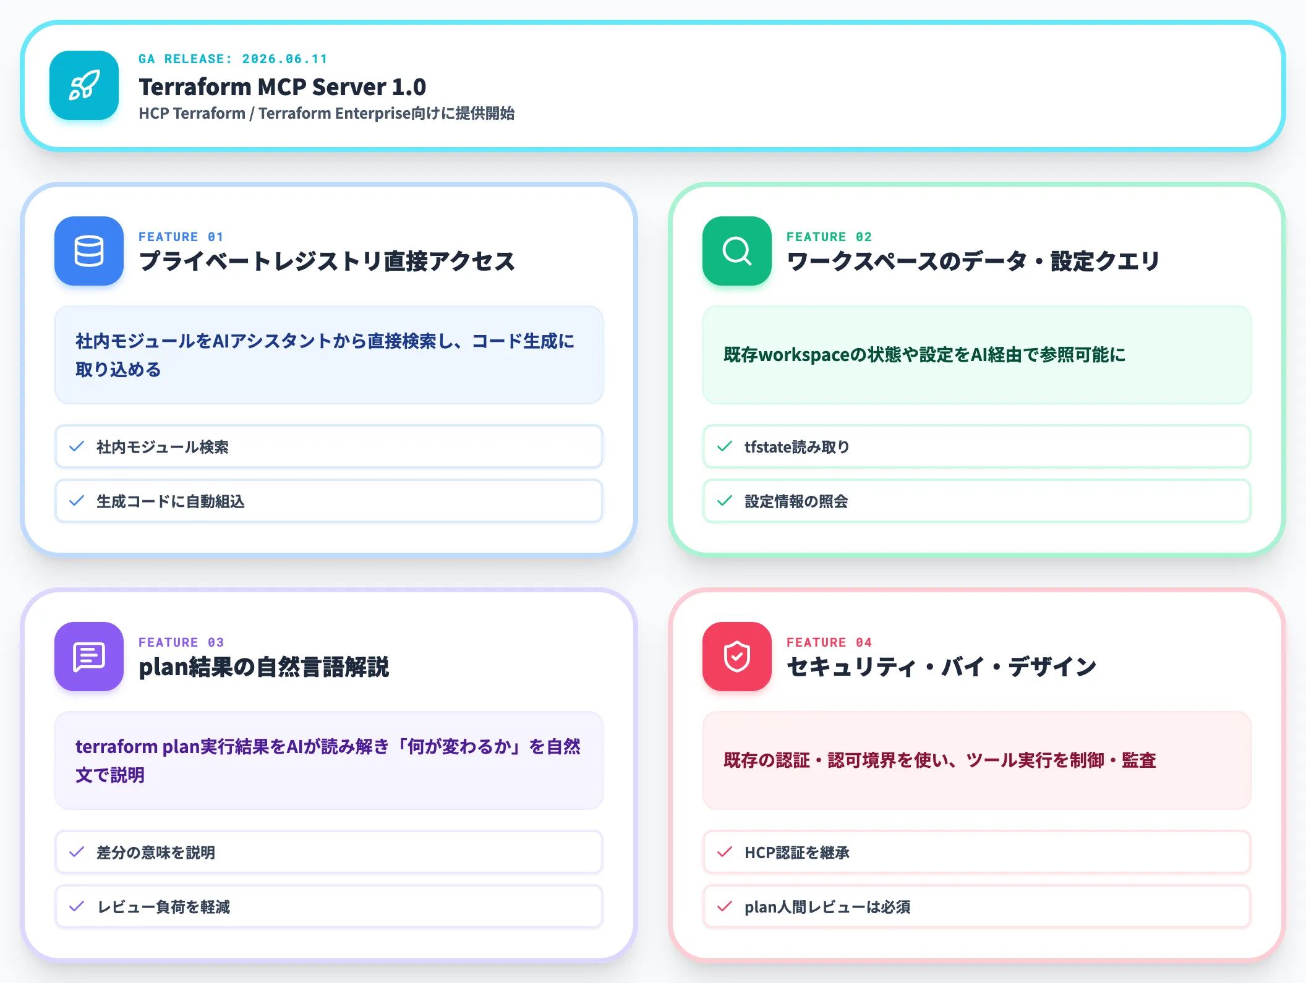Click the checkmark beside tfstate読み取り
This screenshot has width=1306, height=983.
725,446
